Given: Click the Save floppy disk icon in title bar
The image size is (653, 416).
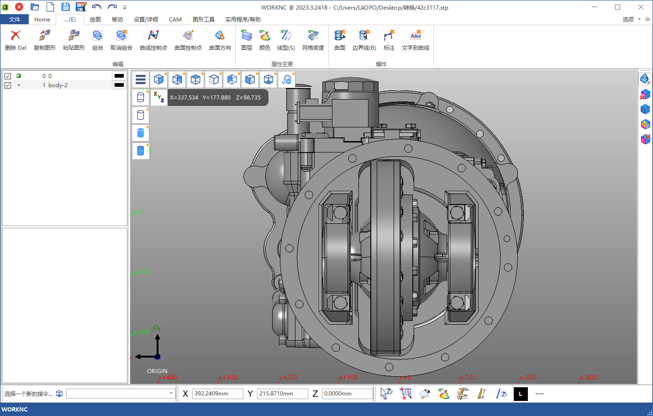Looking at the screenshot, I should tap(66, 7).
